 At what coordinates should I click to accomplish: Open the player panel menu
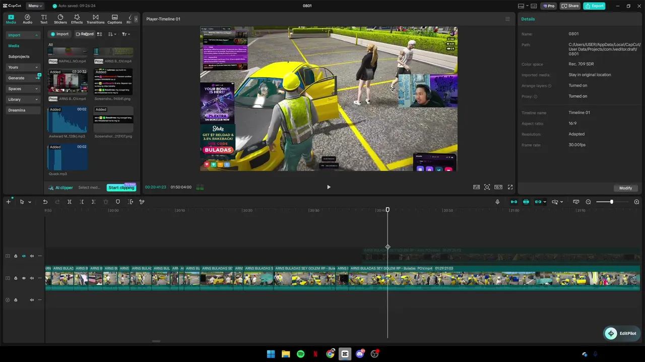point(507,19)
